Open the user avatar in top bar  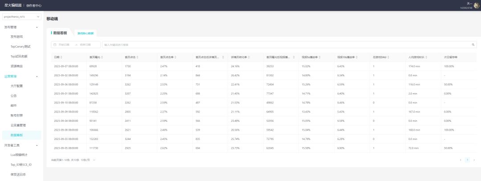tap(477, 5)
